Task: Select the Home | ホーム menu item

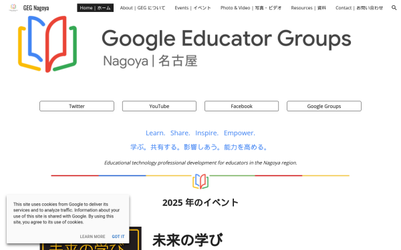Action: click(x=95, y=8)
